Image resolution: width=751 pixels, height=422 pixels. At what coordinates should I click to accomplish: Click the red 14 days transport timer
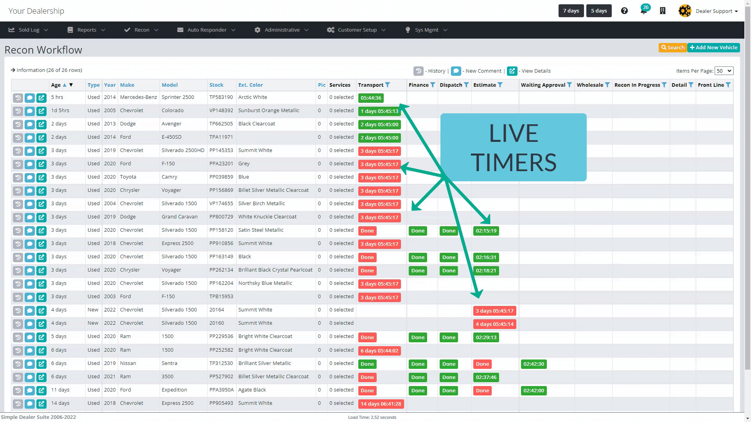click(x=381, y=404)
